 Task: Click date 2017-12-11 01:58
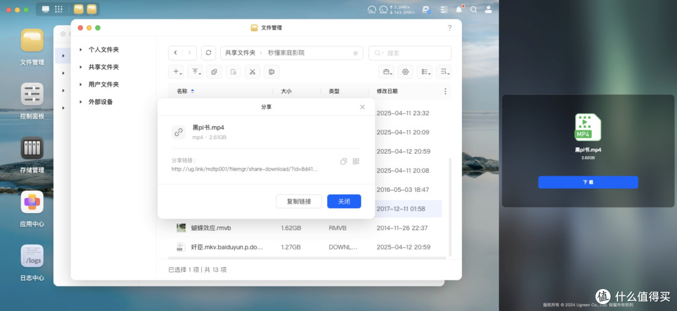tap(401, 209)
